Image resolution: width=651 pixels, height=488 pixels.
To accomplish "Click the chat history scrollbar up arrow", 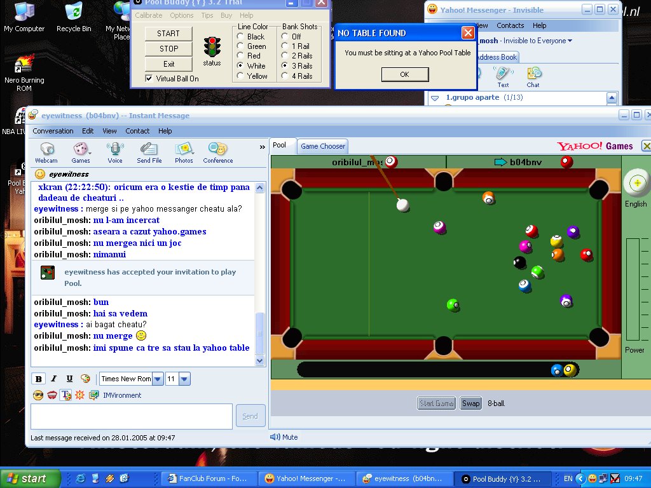I will click(x=259, y=187).
